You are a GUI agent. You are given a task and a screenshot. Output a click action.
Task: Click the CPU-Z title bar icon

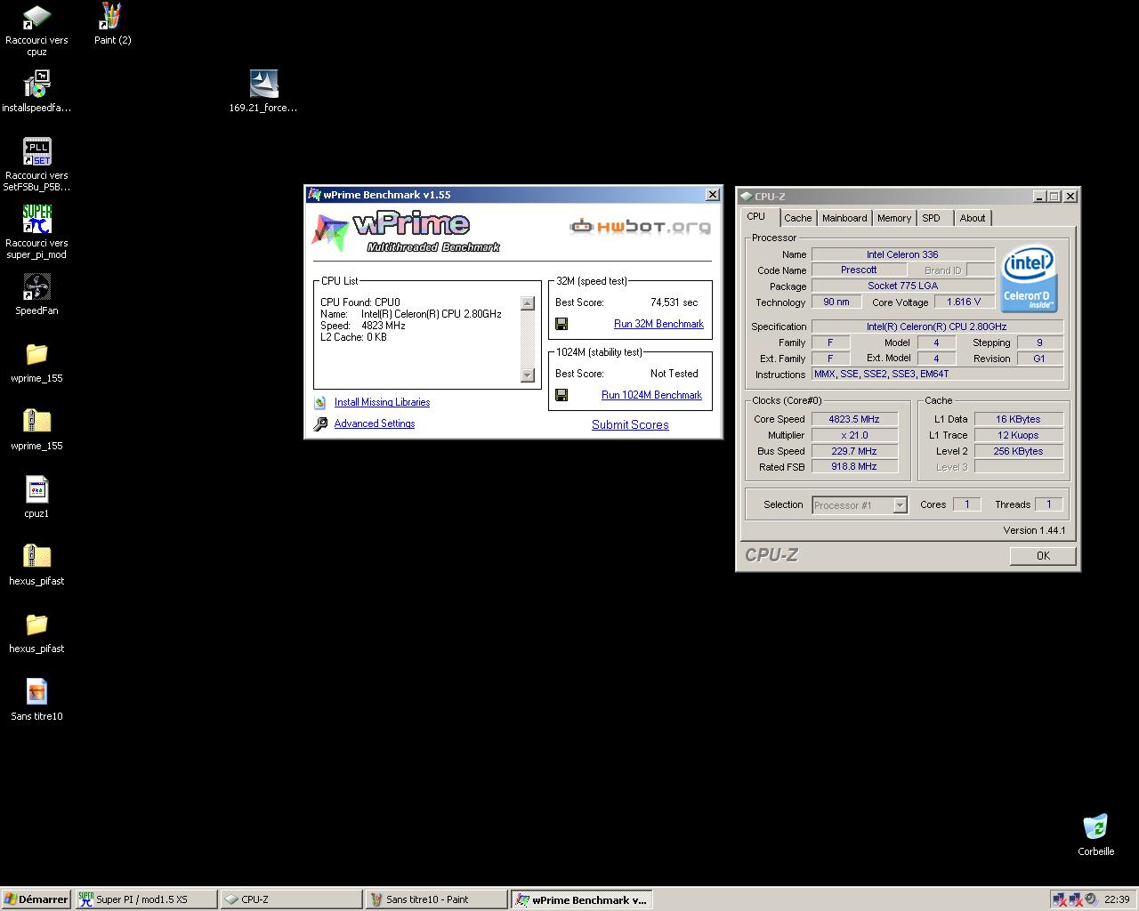pyautogui.click(x=746, y=197)
